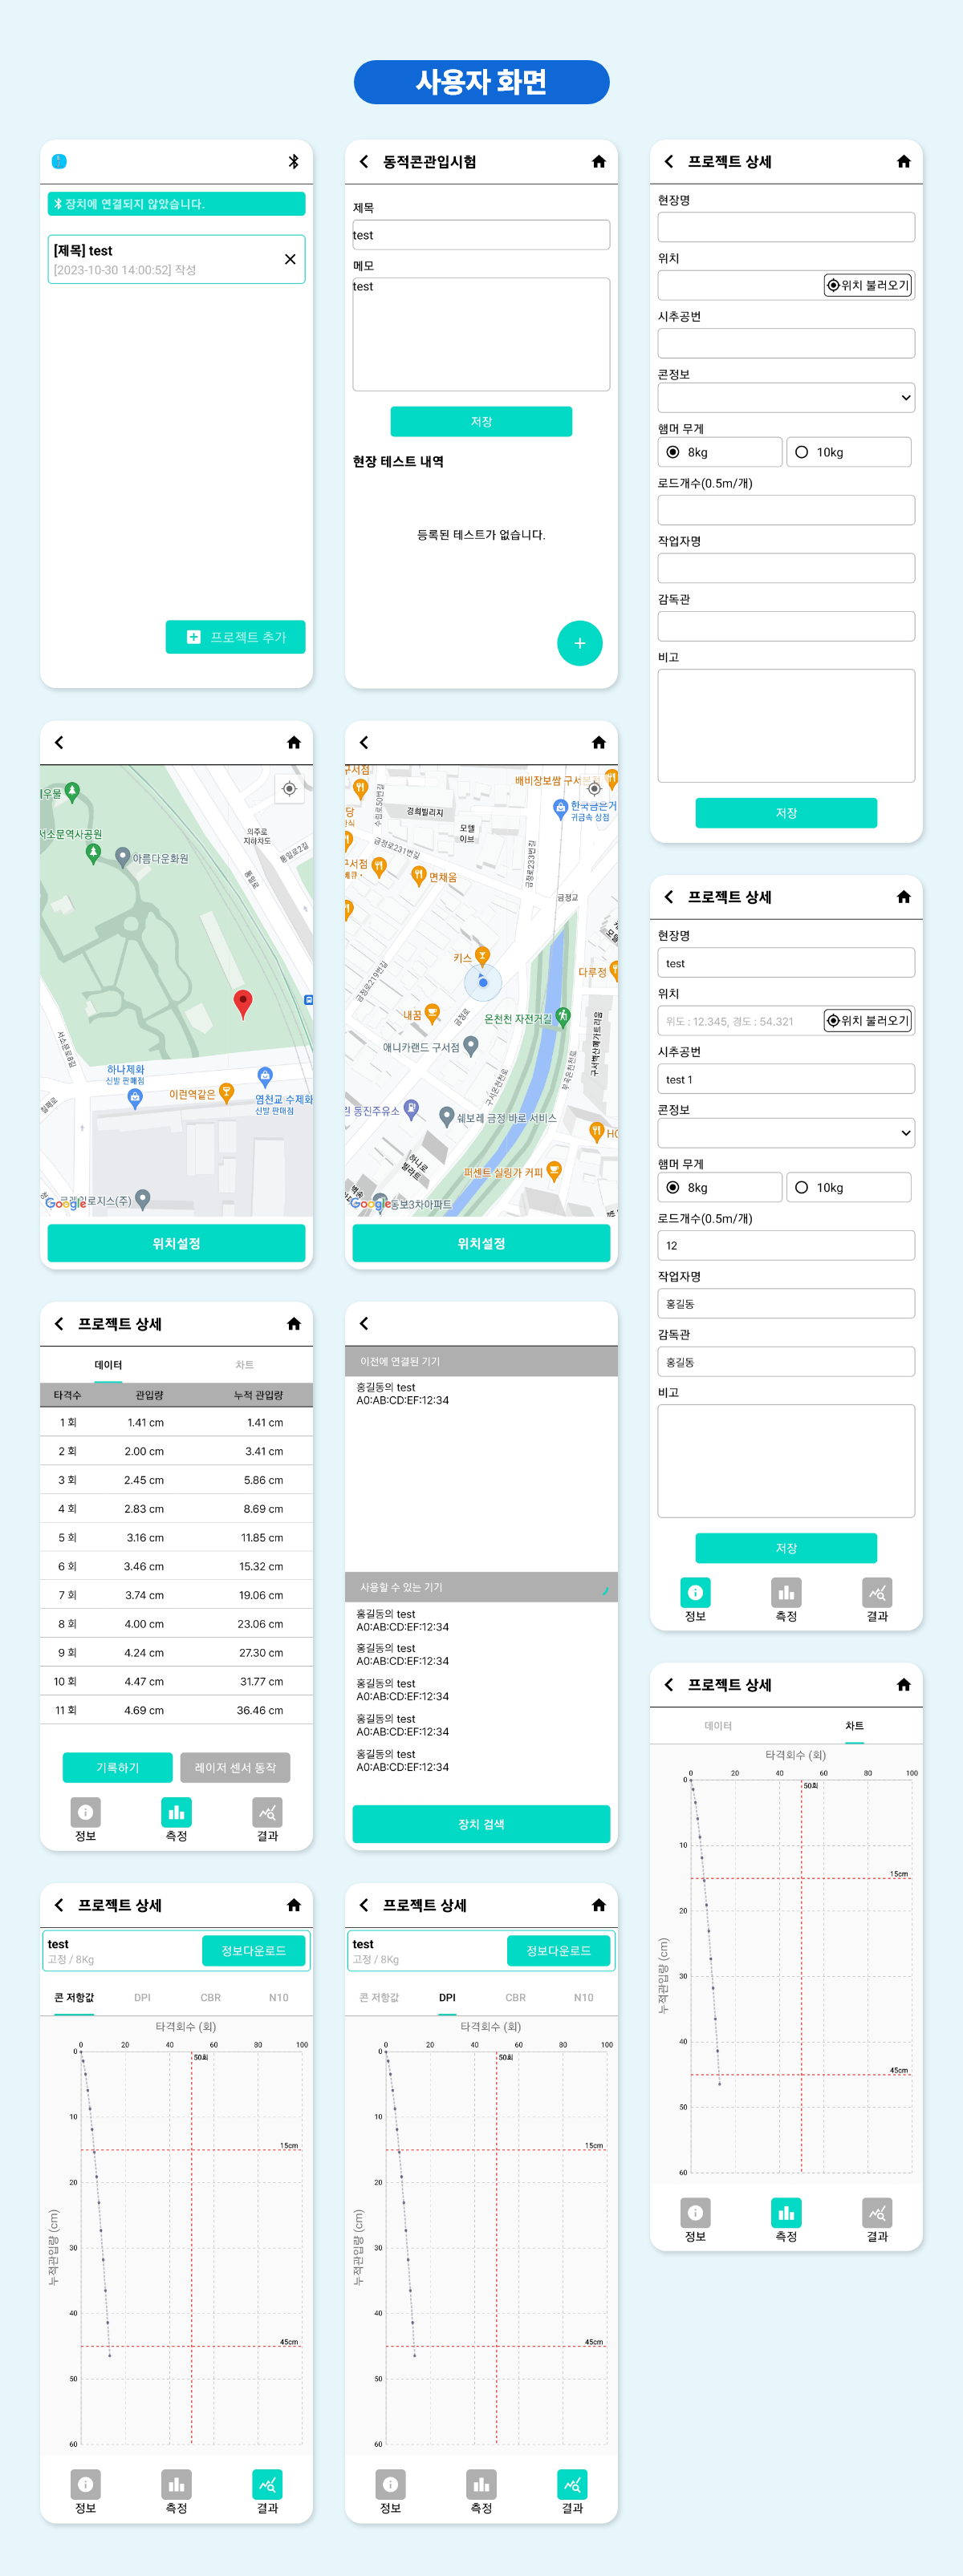963x2576 pixels.
Task: Click the 제목 input field containing 'test'
Action: (481, 235)
